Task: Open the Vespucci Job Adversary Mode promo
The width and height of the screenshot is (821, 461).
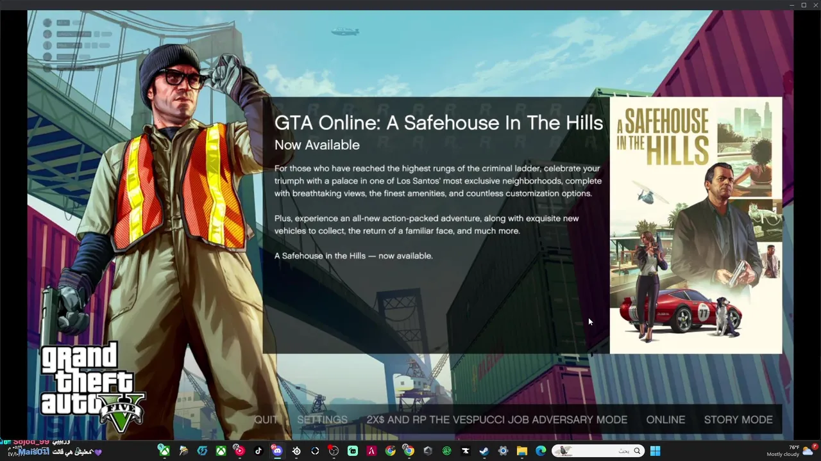Action: [496, 419]
